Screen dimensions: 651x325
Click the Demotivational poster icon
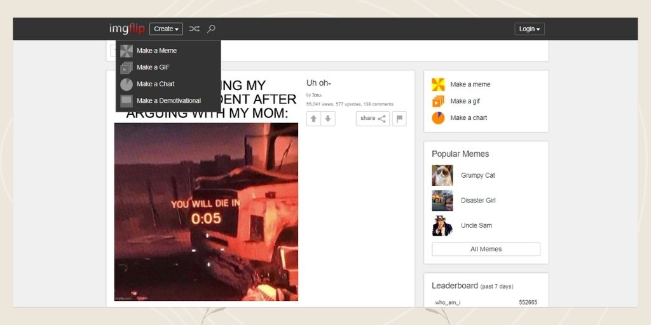tap(127, 101)
